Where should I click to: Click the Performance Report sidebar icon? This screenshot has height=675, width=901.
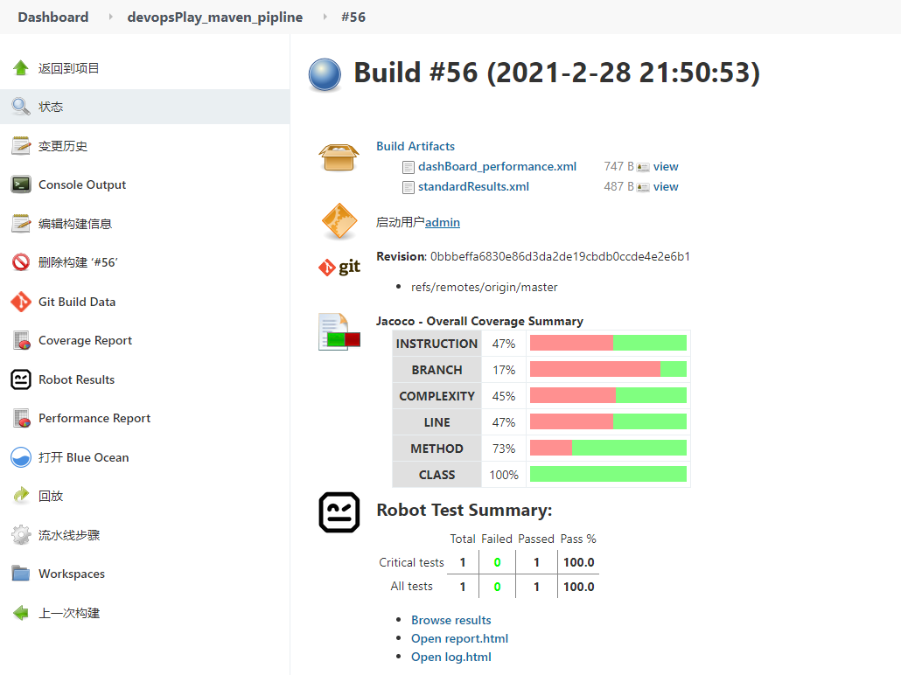(21, 418)
